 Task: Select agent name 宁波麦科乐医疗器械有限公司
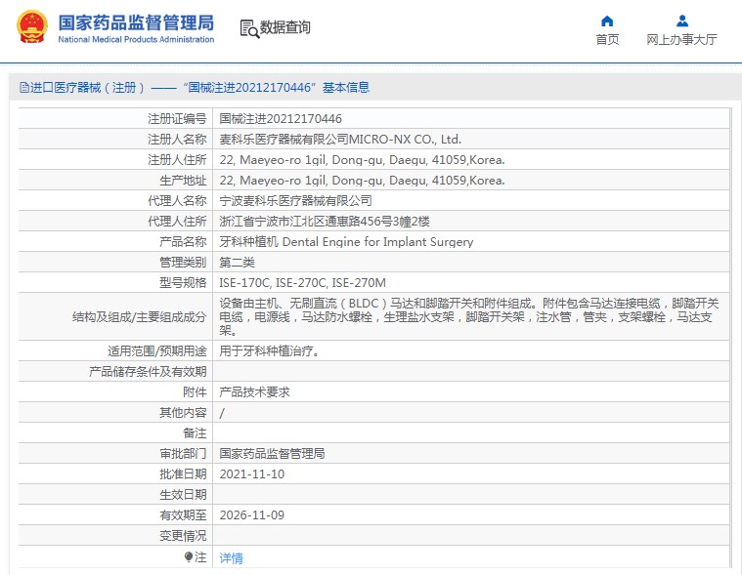click(x=295, y=201)
